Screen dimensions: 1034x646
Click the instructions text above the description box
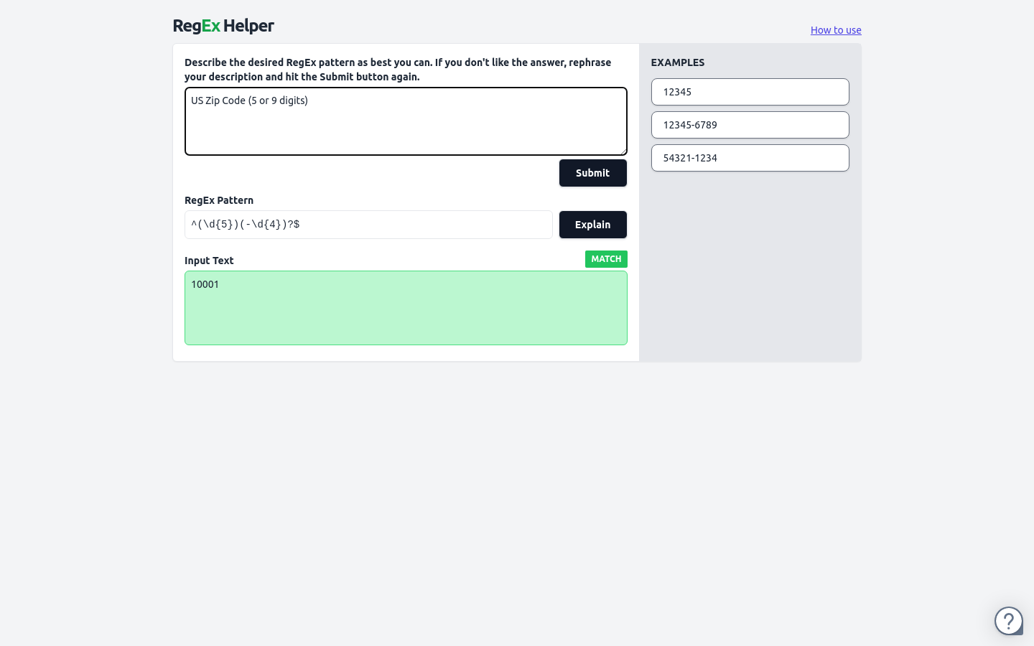[x=398, y=70]
